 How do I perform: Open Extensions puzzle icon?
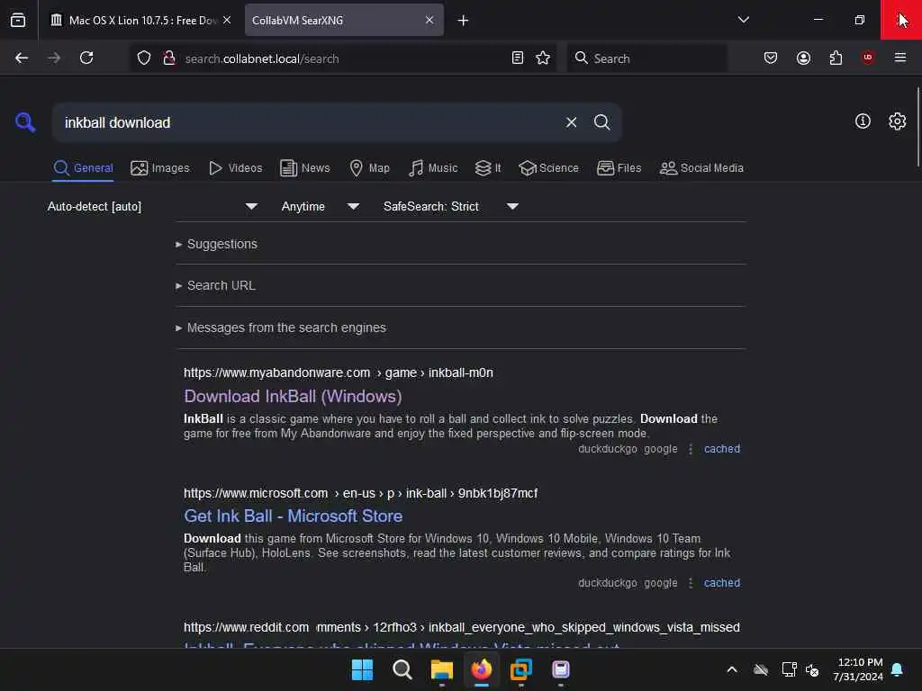pyautogui.click(x=836, y=58)
